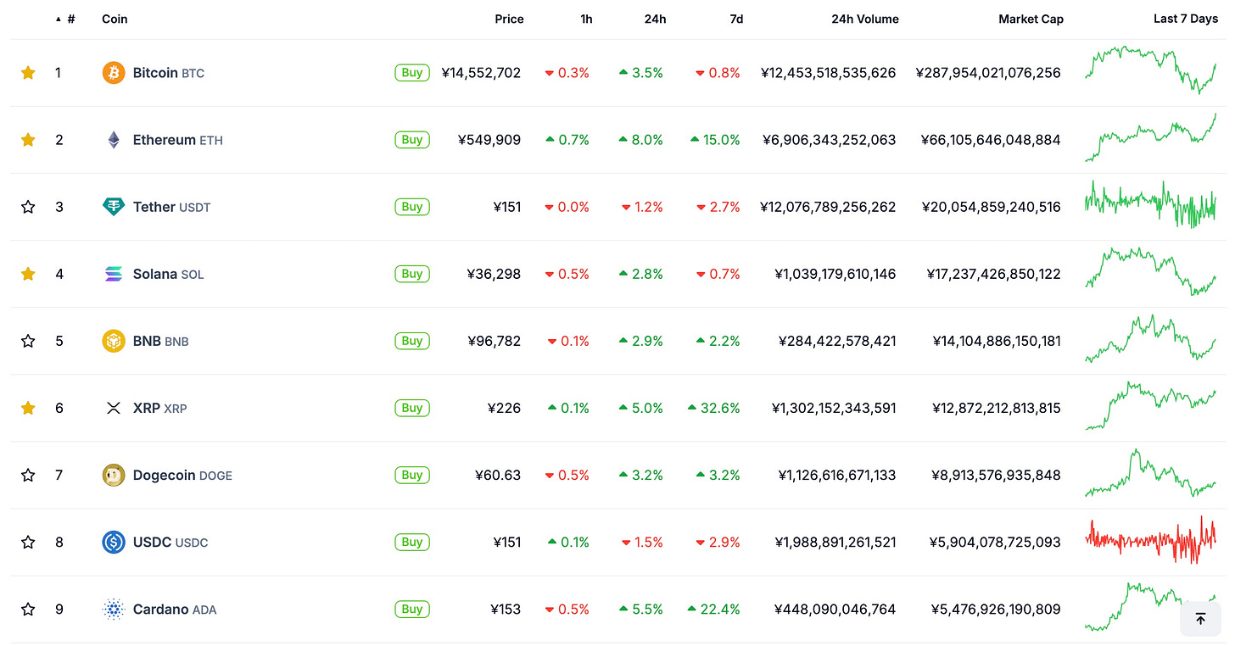This screenshot has height=646, width=1235.
Task: Sort by 7d change column
Action: click(x=736, y=19)
